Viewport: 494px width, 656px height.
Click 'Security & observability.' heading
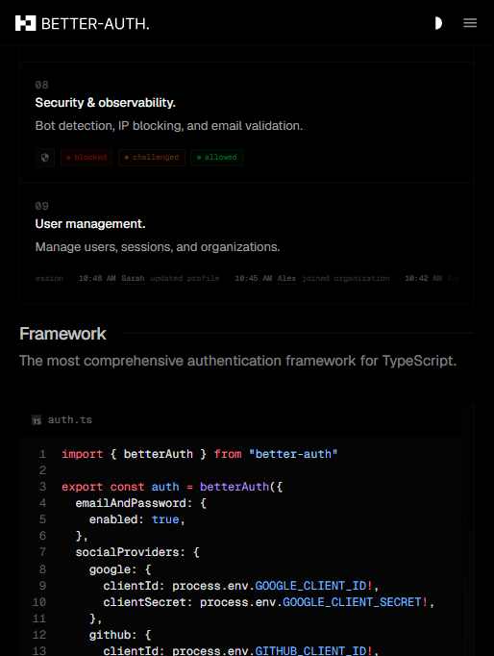[106, 103]
